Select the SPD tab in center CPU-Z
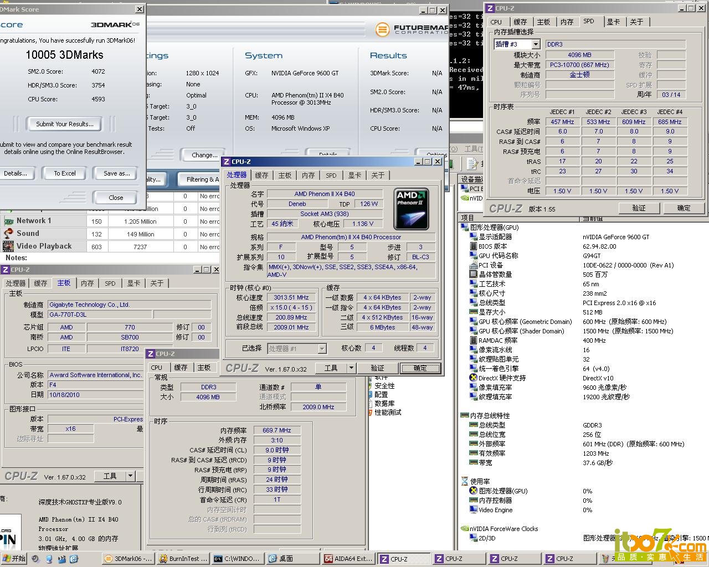The image size is (709, 567). click(331, 176)
